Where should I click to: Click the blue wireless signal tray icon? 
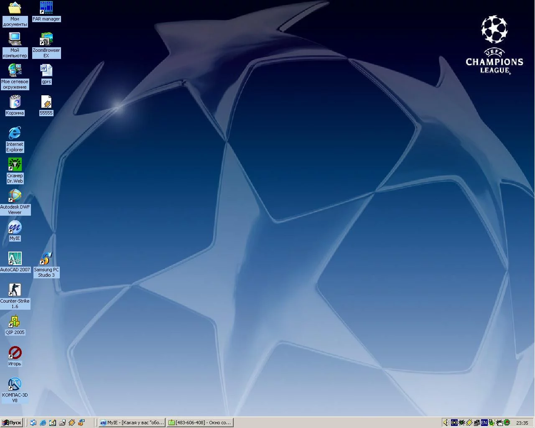[454, 423]
